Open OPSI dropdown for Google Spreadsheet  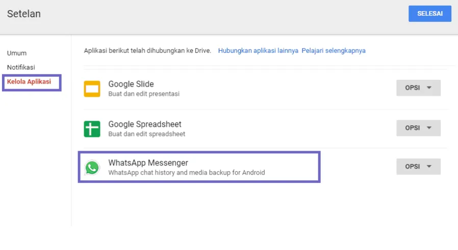pos(418,128)
